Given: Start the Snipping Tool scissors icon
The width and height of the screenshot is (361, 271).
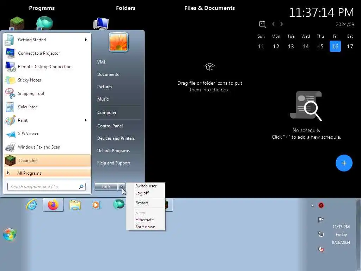Looking at the screenshot, I should point(10,93).
